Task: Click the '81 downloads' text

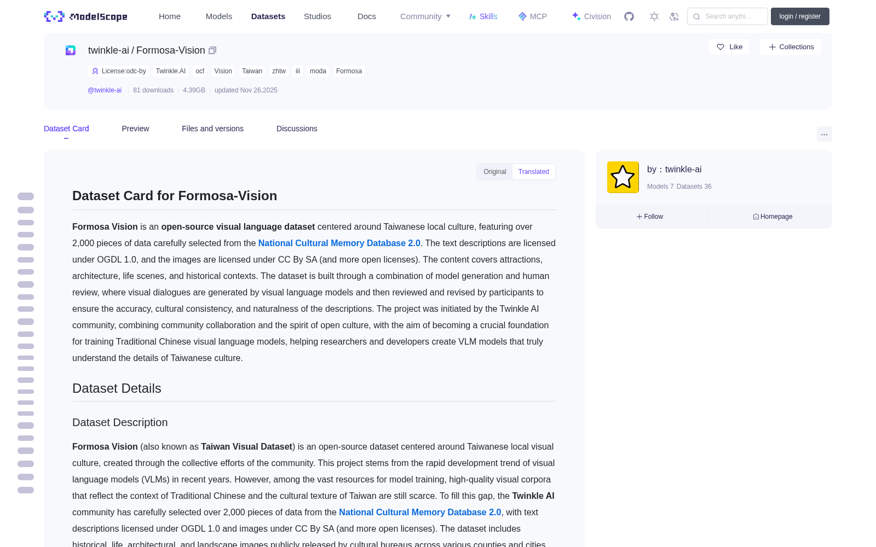Action: pos(153,90)
